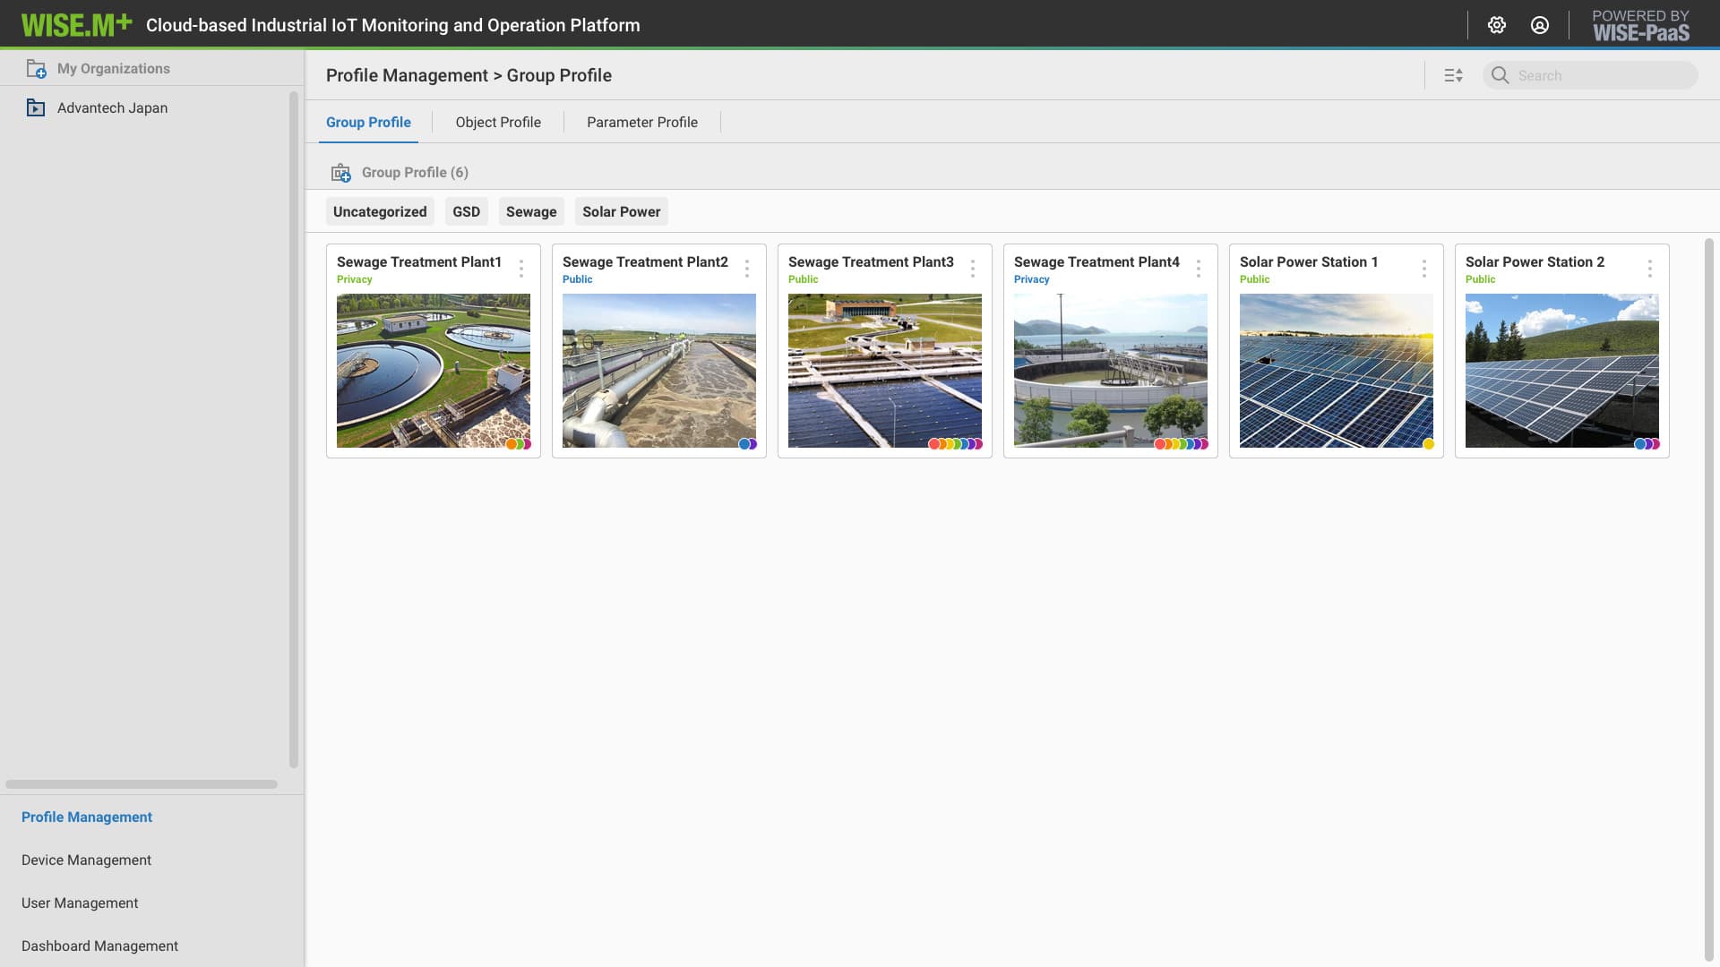Toggle the Sewage category filter
Image resolution: width=1720 pixels, height=967 pixels.
pyautogui.click(x=531, y=212)
